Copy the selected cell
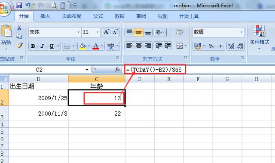This screenshot has height=163, width=275. (x=19, y=36)
